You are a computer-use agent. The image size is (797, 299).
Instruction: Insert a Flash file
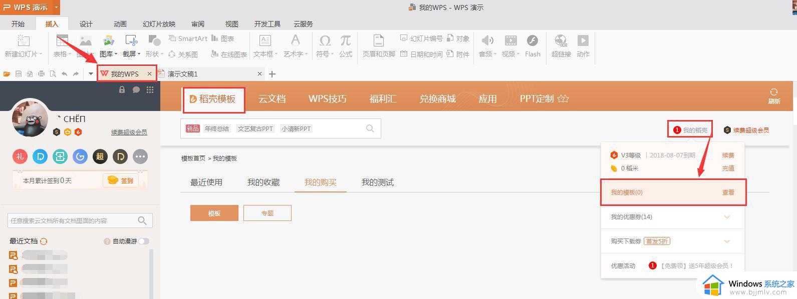[x=533, y=46]
